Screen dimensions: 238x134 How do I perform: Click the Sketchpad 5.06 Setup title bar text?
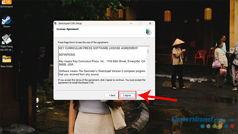[x=70, y=23]
